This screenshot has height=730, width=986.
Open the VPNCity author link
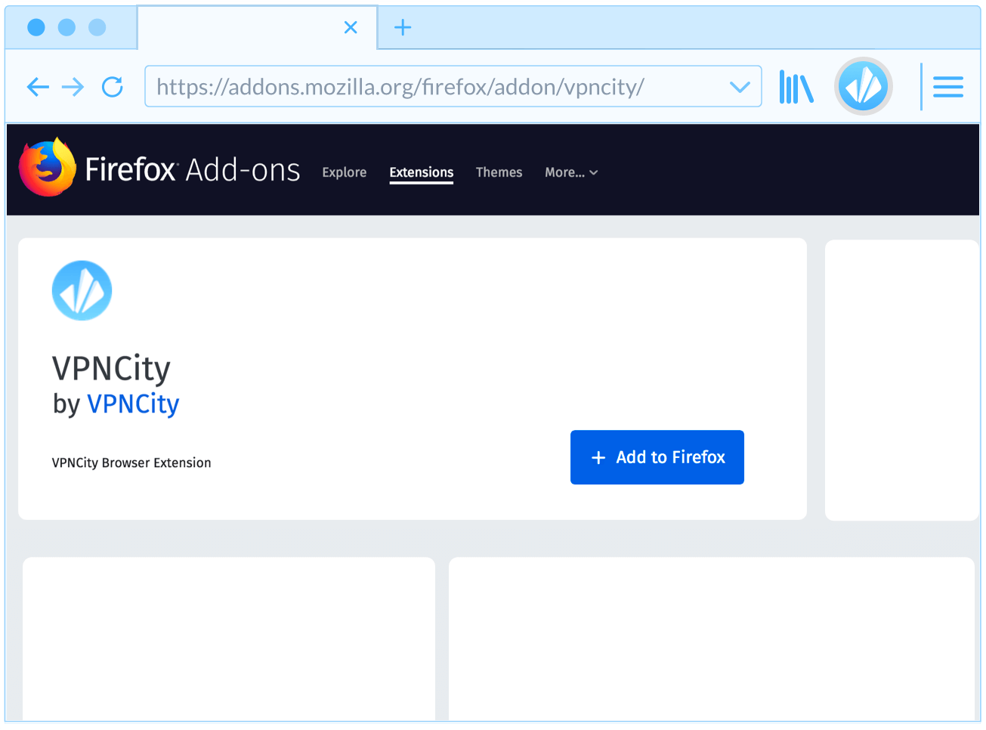pyautogui.click(x=133, y=404)
